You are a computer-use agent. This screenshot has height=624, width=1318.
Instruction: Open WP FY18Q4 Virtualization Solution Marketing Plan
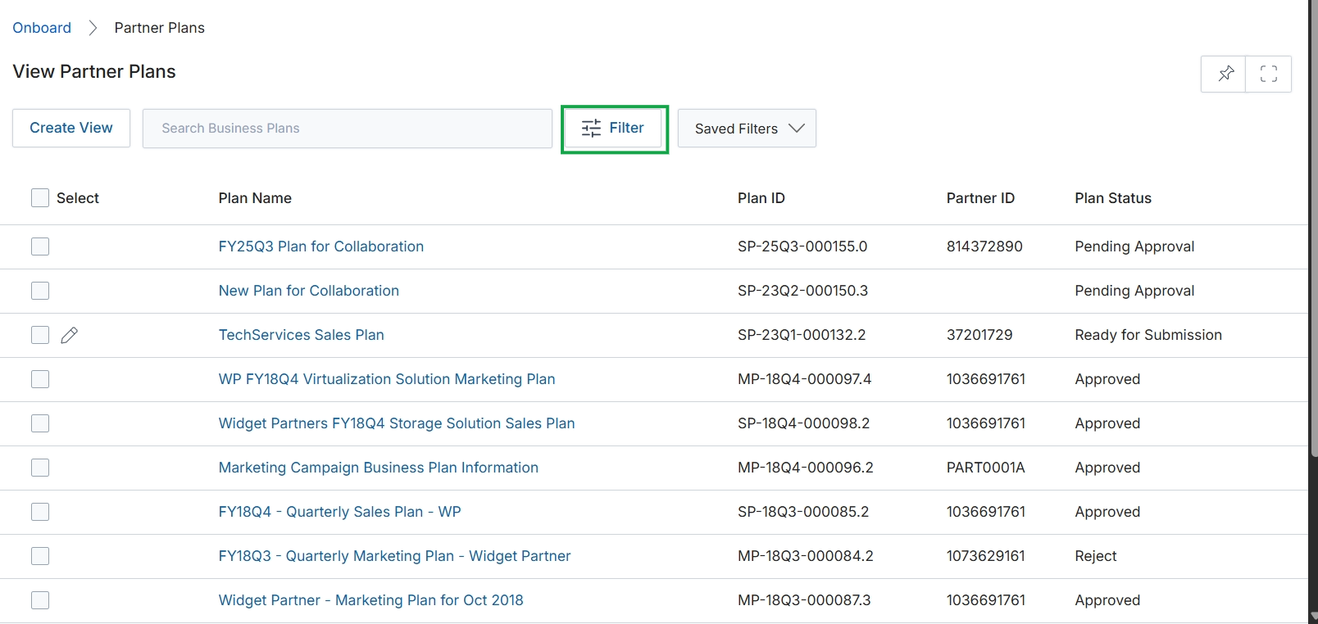(387, 379)
